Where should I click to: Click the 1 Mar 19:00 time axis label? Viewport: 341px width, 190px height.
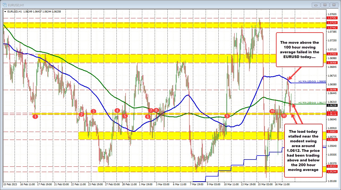click(x=146, y=184)
